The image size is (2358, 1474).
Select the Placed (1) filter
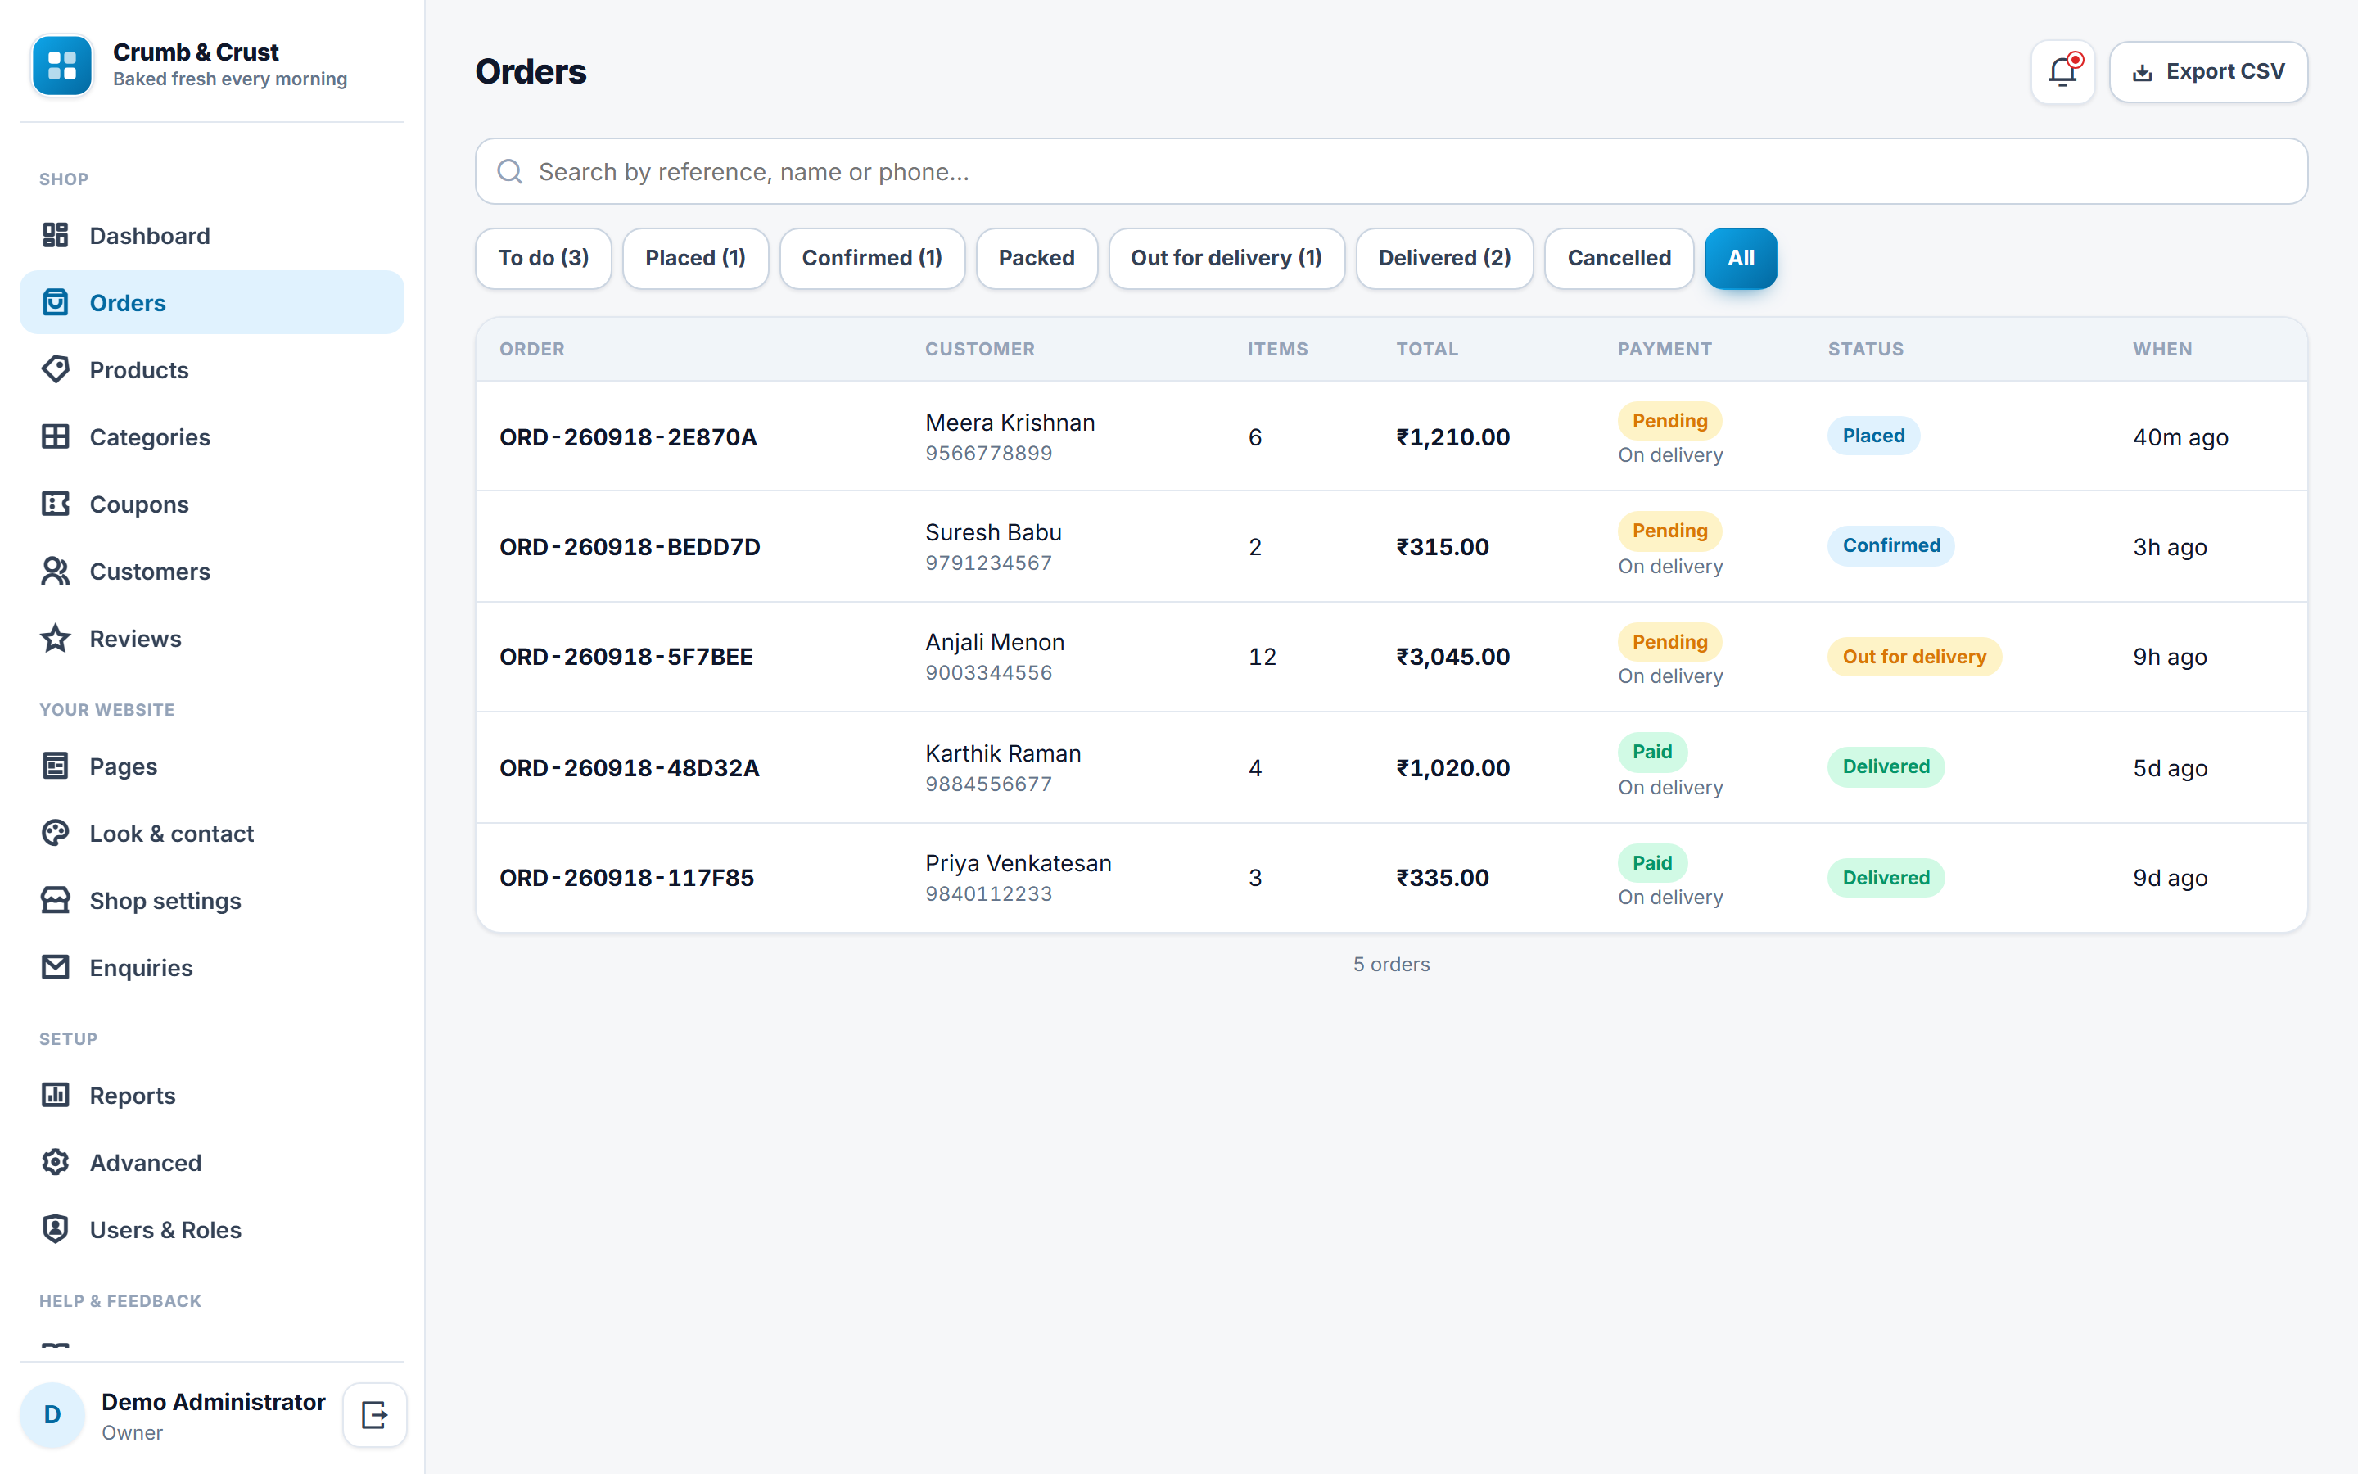[x=696, y=258]
